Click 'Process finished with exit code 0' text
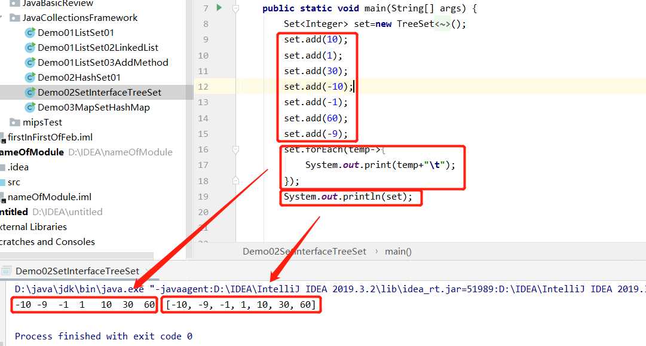The width and height of the screenshot is (646, 346). point(103,336)
